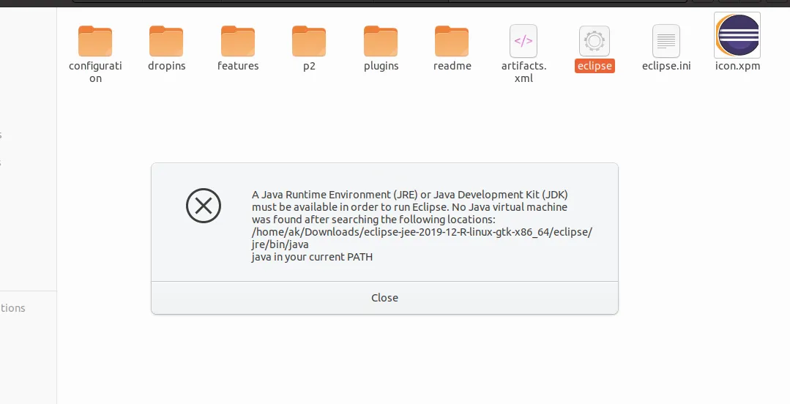Select the eclipse executable gear icon
The width and height of the screenshot is (790, 404).
point(595,41)
